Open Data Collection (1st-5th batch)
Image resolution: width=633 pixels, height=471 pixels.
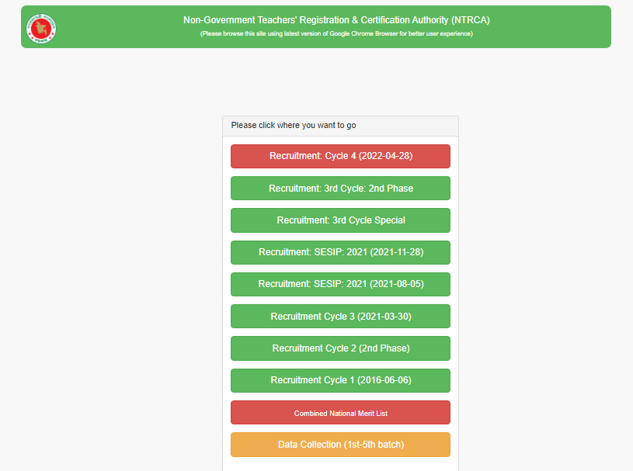(340, 445)
